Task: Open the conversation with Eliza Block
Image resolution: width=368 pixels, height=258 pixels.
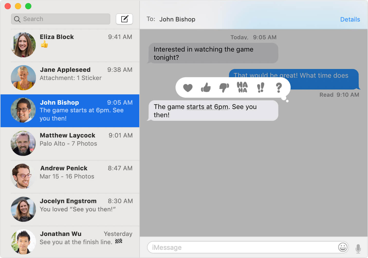Action: [x=69, y=45]
